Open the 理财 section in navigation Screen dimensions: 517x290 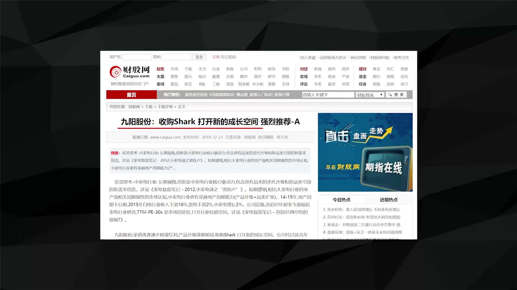point(363,69)
